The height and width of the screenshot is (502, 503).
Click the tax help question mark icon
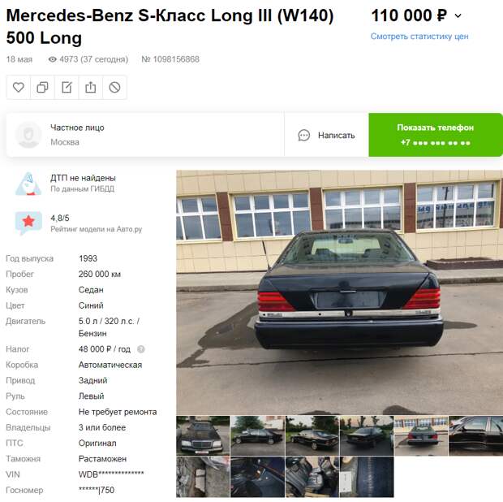141,349
